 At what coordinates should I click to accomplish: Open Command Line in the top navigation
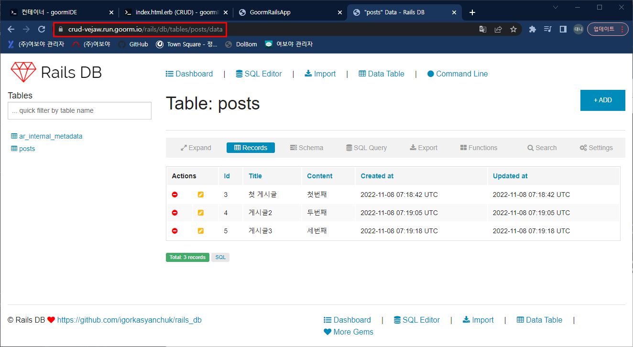click(x=458, y=74)
